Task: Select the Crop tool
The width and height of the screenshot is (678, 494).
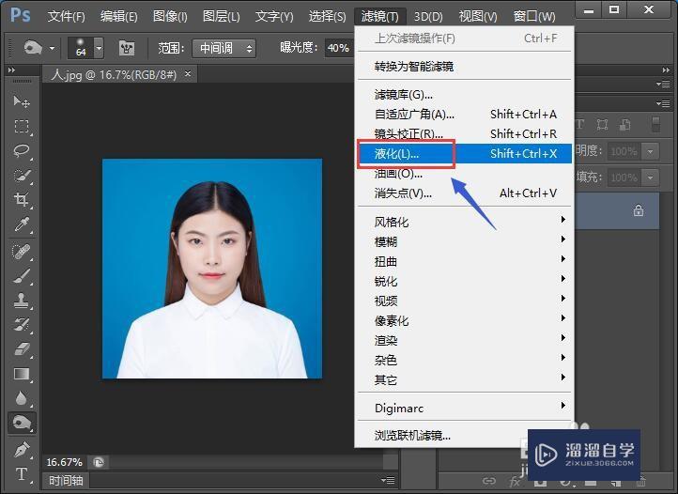Action: 22,200
